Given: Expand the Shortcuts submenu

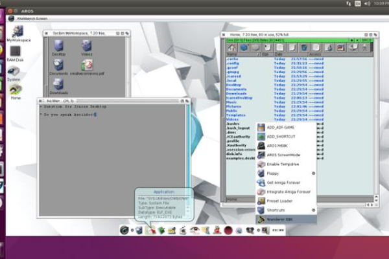Looking at the screenshot, I should pos(287,210).
